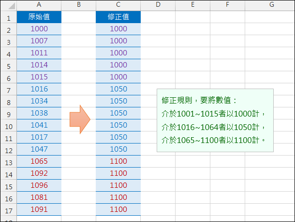Select row 15 header
This screenshot has height=222, width=295.
pyautogui.click(x=9, y=186)
